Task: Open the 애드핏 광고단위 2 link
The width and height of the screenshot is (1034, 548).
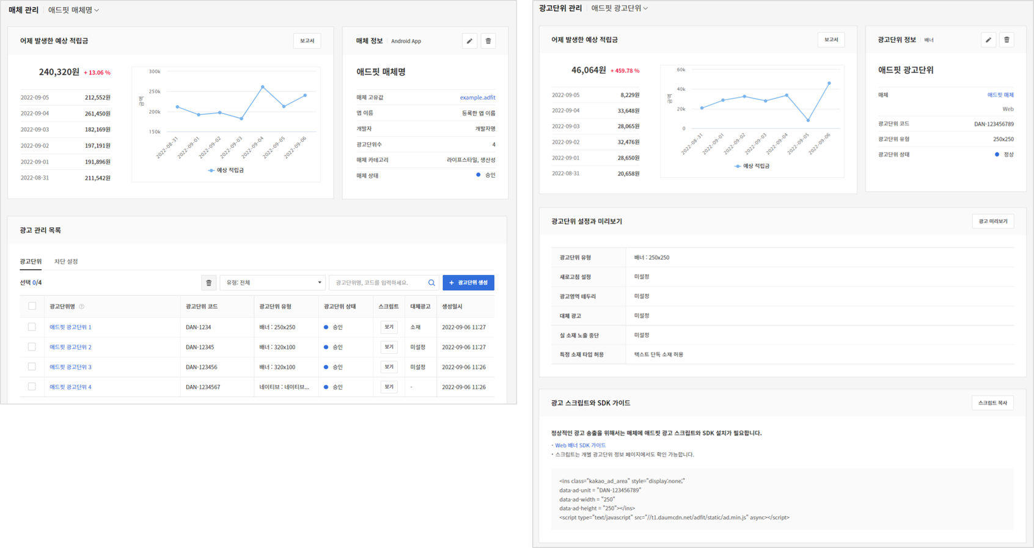Action: [x=70, y=347]
